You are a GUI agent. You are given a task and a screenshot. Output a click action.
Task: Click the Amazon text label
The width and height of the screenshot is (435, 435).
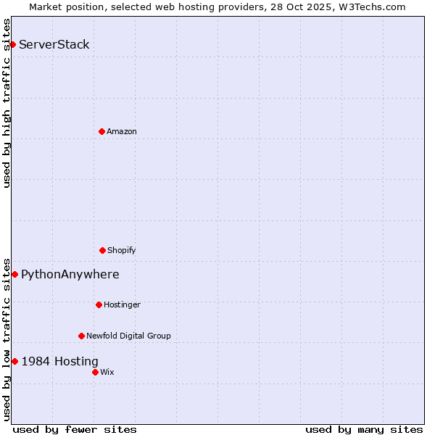122,131
